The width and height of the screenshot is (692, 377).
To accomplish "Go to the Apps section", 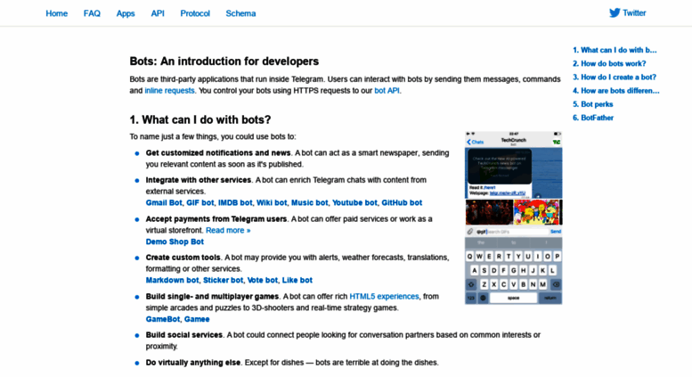I will tap(126, 13).
